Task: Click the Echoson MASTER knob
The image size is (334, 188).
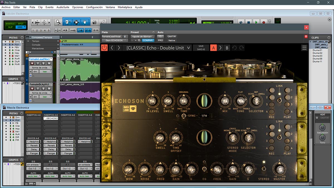Action: (x=279, y=169)
